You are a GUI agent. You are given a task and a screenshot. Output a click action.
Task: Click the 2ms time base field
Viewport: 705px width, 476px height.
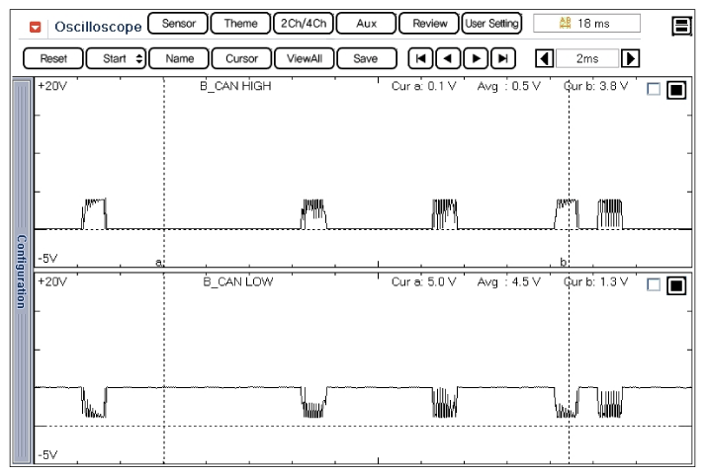[587, 58]
